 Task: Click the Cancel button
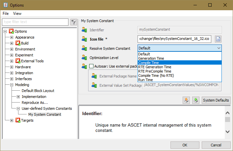click(216, 145)
